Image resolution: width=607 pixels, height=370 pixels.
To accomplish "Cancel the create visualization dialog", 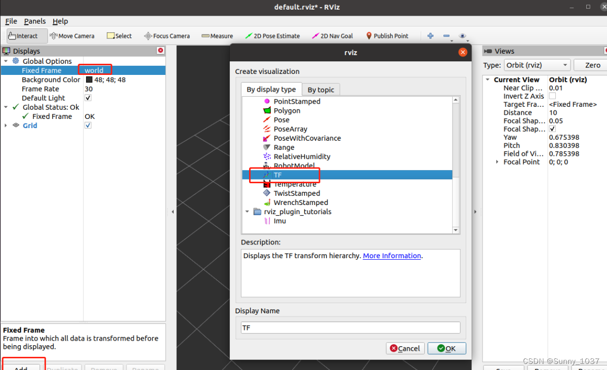I will [x=405, y=348].
